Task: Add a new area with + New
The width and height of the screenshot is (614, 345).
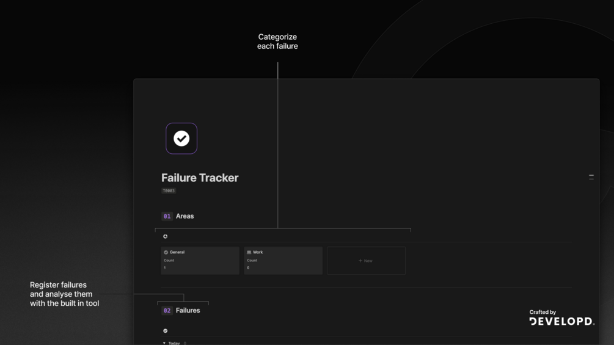Action: [x=365, y=261]
